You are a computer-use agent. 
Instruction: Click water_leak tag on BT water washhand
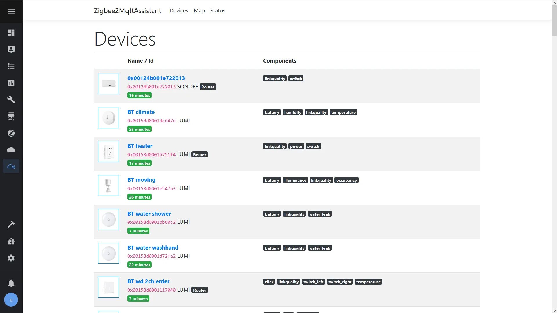tap(320, 248)
